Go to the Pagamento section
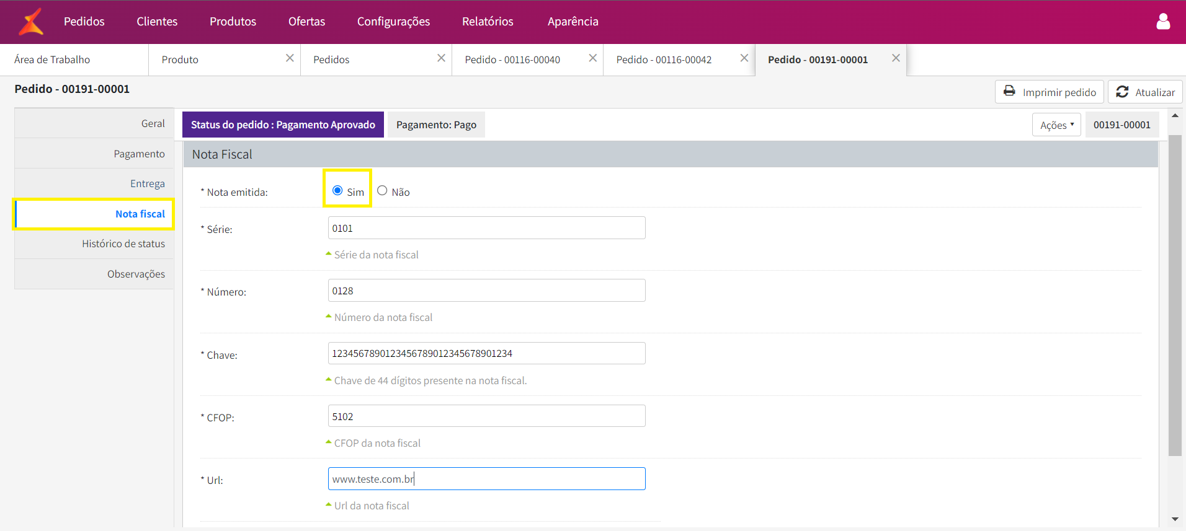The height and width of the screenshot is (531, 1186). (94, 154)
